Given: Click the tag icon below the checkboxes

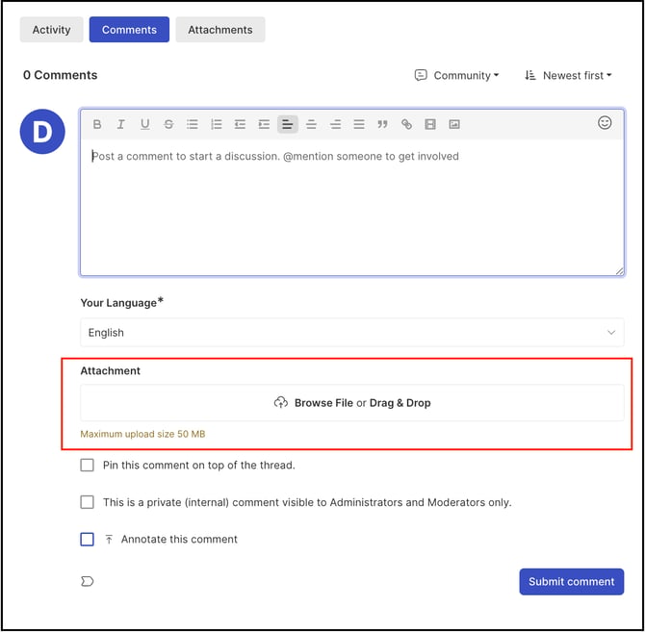Looking at the screenshot, I should coord(88,581).
